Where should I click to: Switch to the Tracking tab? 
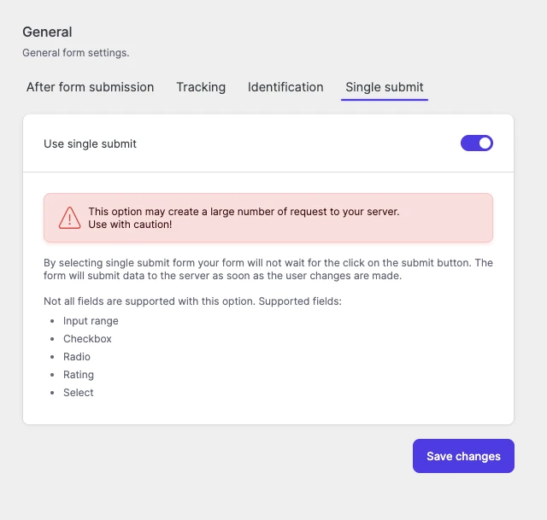[x=201, y=87]
